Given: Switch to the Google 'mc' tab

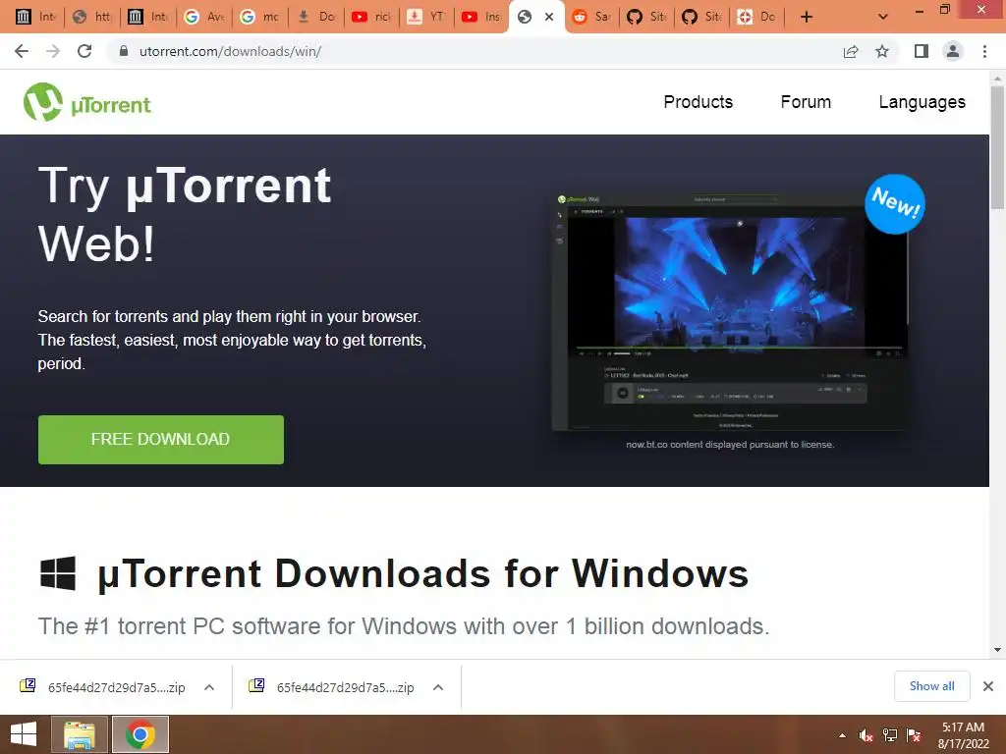Looking at the screenshot, I should 260,18.
